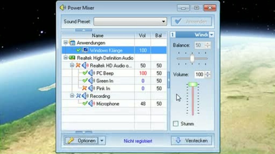Click the Microphone device icon
275x154 pixels.
pos(92,103)
